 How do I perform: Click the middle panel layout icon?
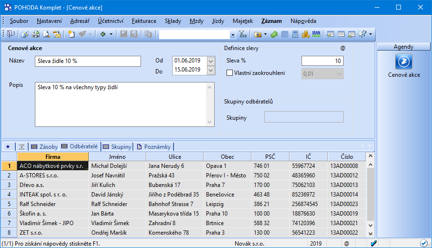pyautogui.click(x=341, y=34)
